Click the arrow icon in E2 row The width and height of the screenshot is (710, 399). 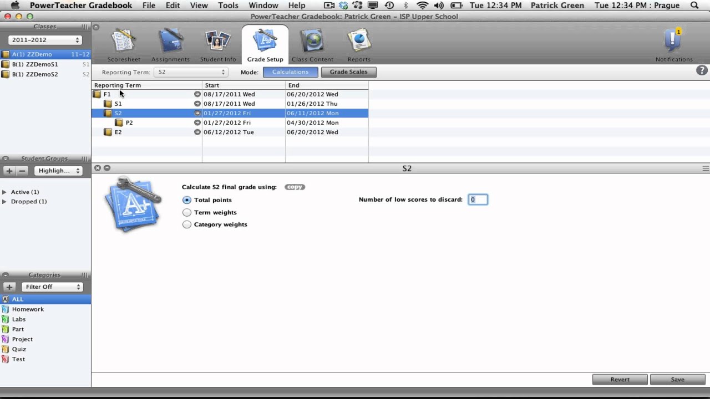coord(197,132)
